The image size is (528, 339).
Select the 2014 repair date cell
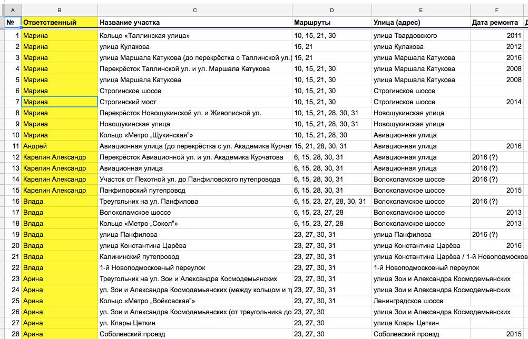497,102
